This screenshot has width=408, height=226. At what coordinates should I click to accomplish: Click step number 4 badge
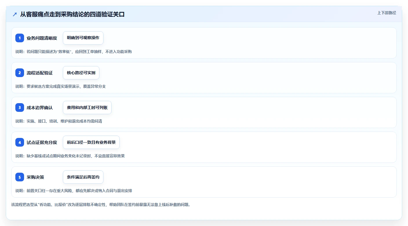tap(20, 142)
